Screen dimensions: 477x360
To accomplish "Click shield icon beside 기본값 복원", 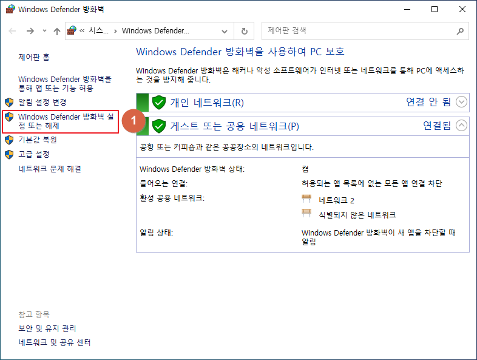I will point(9,140).
